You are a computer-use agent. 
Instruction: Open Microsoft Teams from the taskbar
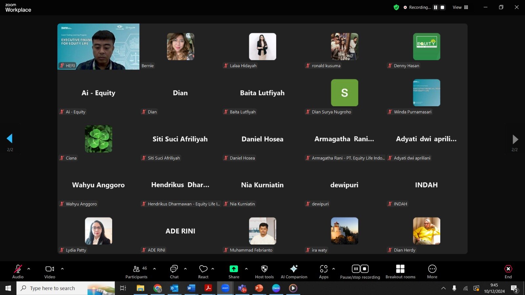pyautogui.click(x=242, y=288)
